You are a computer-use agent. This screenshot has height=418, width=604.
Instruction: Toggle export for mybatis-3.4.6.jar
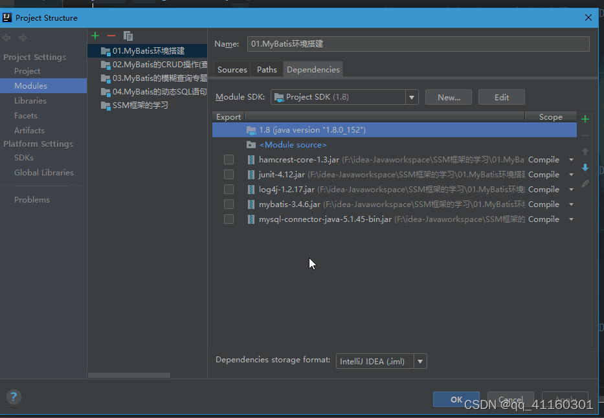pyautogui.click(x=229, y=204)
